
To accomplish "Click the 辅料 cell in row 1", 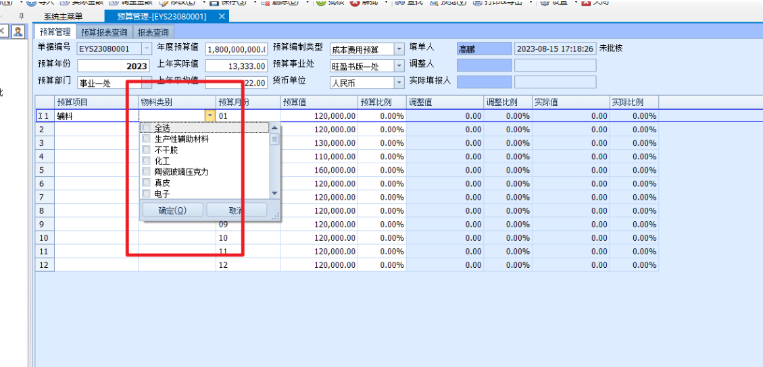I will pyautogui.click(x=97, y=116).
